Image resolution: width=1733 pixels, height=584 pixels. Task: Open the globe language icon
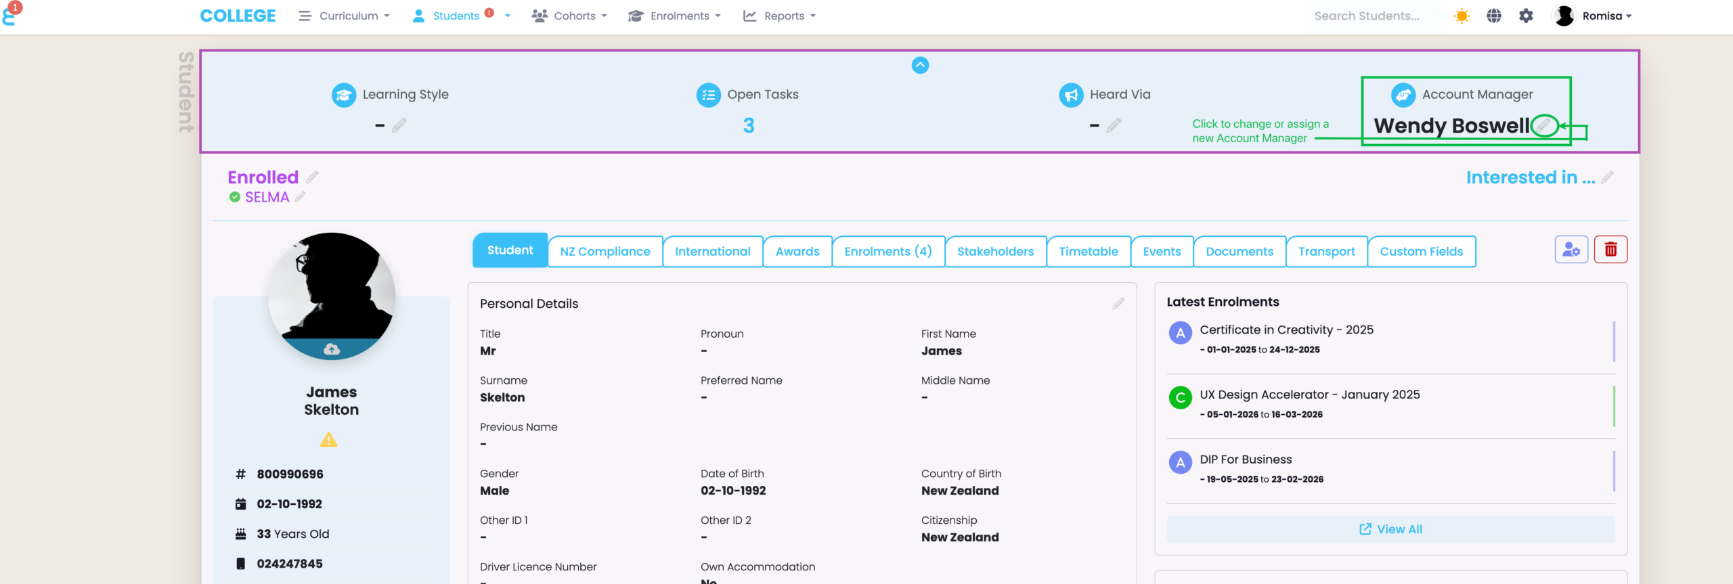(x=1494, y=16)
